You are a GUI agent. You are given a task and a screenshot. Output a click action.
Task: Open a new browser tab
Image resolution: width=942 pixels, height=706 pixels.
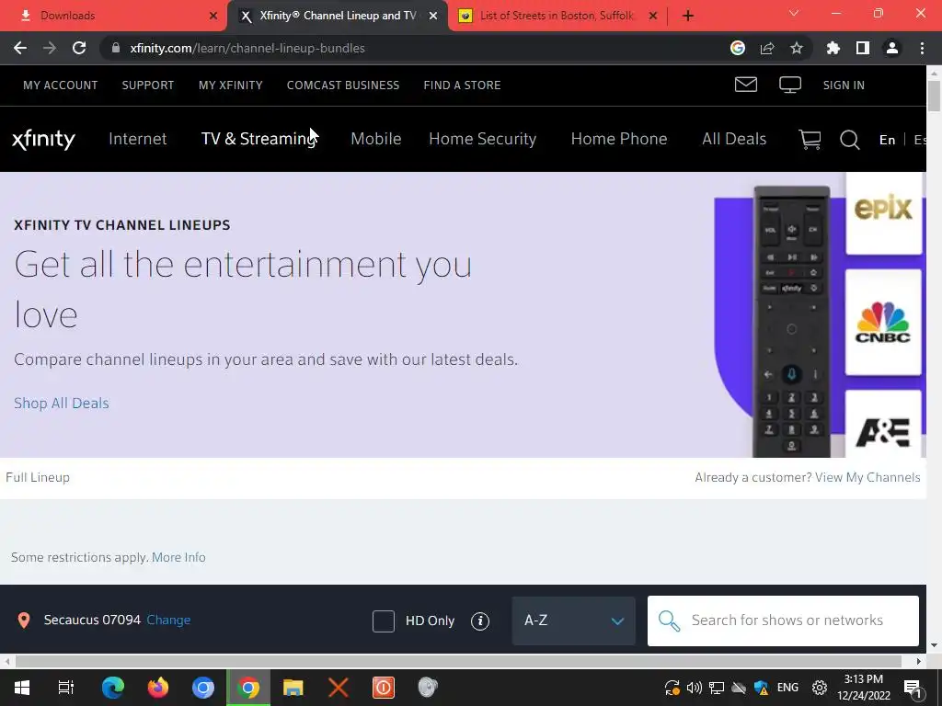688,16
